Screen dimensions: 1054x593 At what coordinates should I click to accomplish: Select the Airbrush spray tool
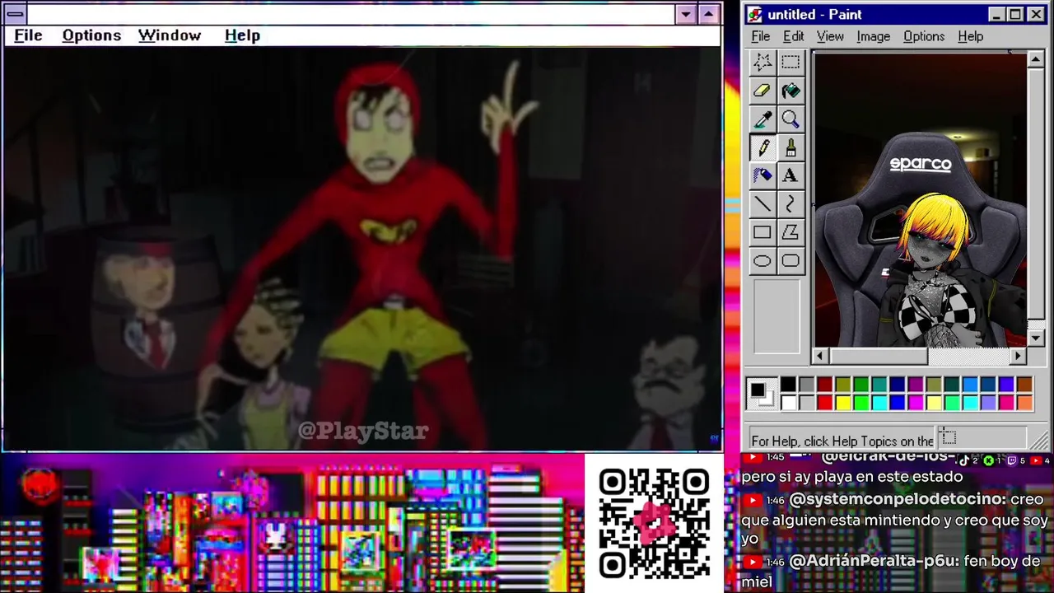point(763,175)
